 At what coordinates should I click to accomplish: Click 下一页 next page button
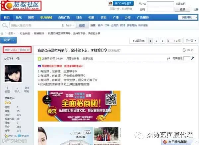point(191,41)
